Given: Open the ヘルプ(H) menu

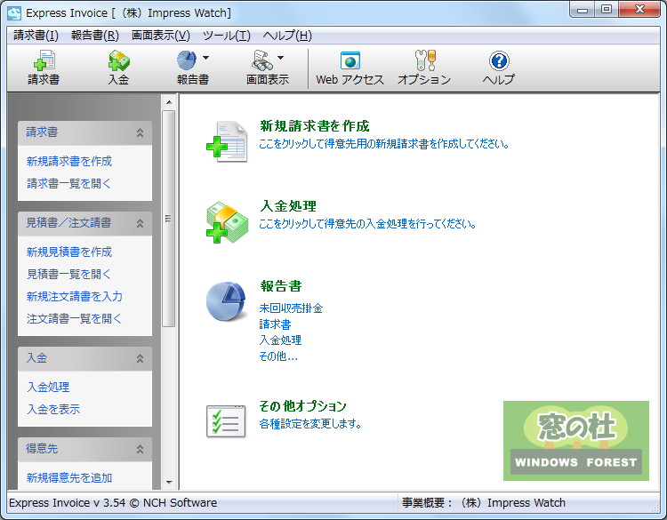Looking at the screenshot, I should tap(287, 36).
